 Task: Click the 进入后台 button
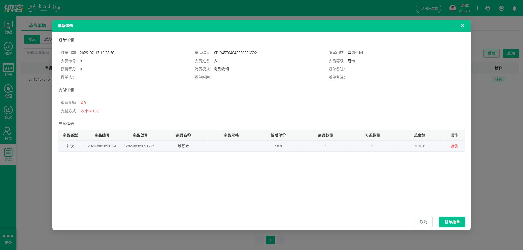tap(428, 8)
